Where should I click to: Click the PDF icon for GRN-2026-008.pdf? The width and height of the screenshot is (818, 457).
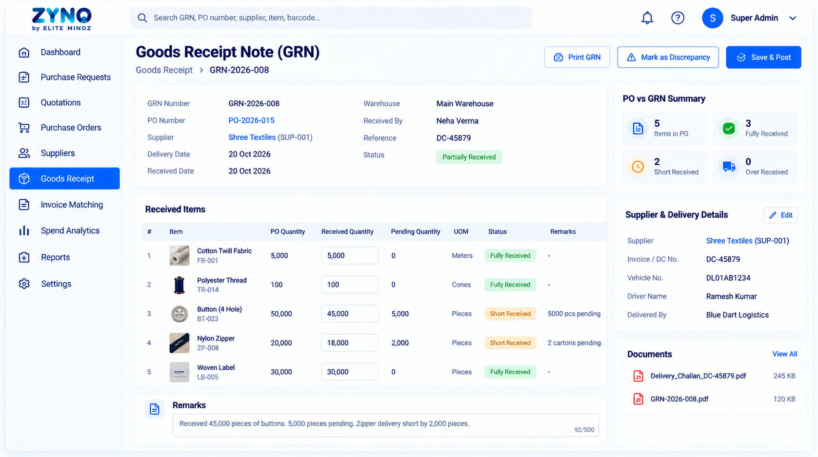638,399
